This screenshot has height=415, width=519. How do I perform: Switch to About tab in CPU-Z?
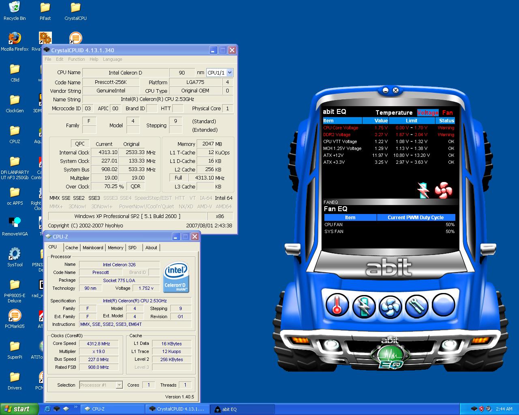[x=151, y=248]
